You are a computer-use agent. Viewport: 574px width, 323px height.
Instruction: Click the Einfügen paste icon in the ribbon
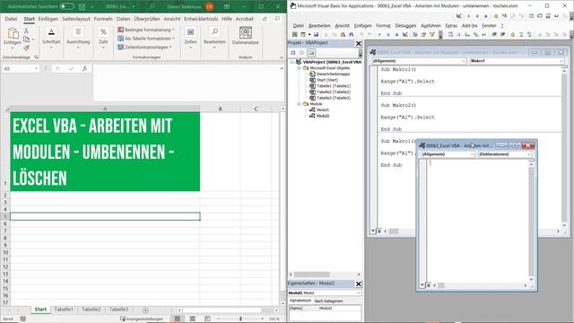(13, 34)
